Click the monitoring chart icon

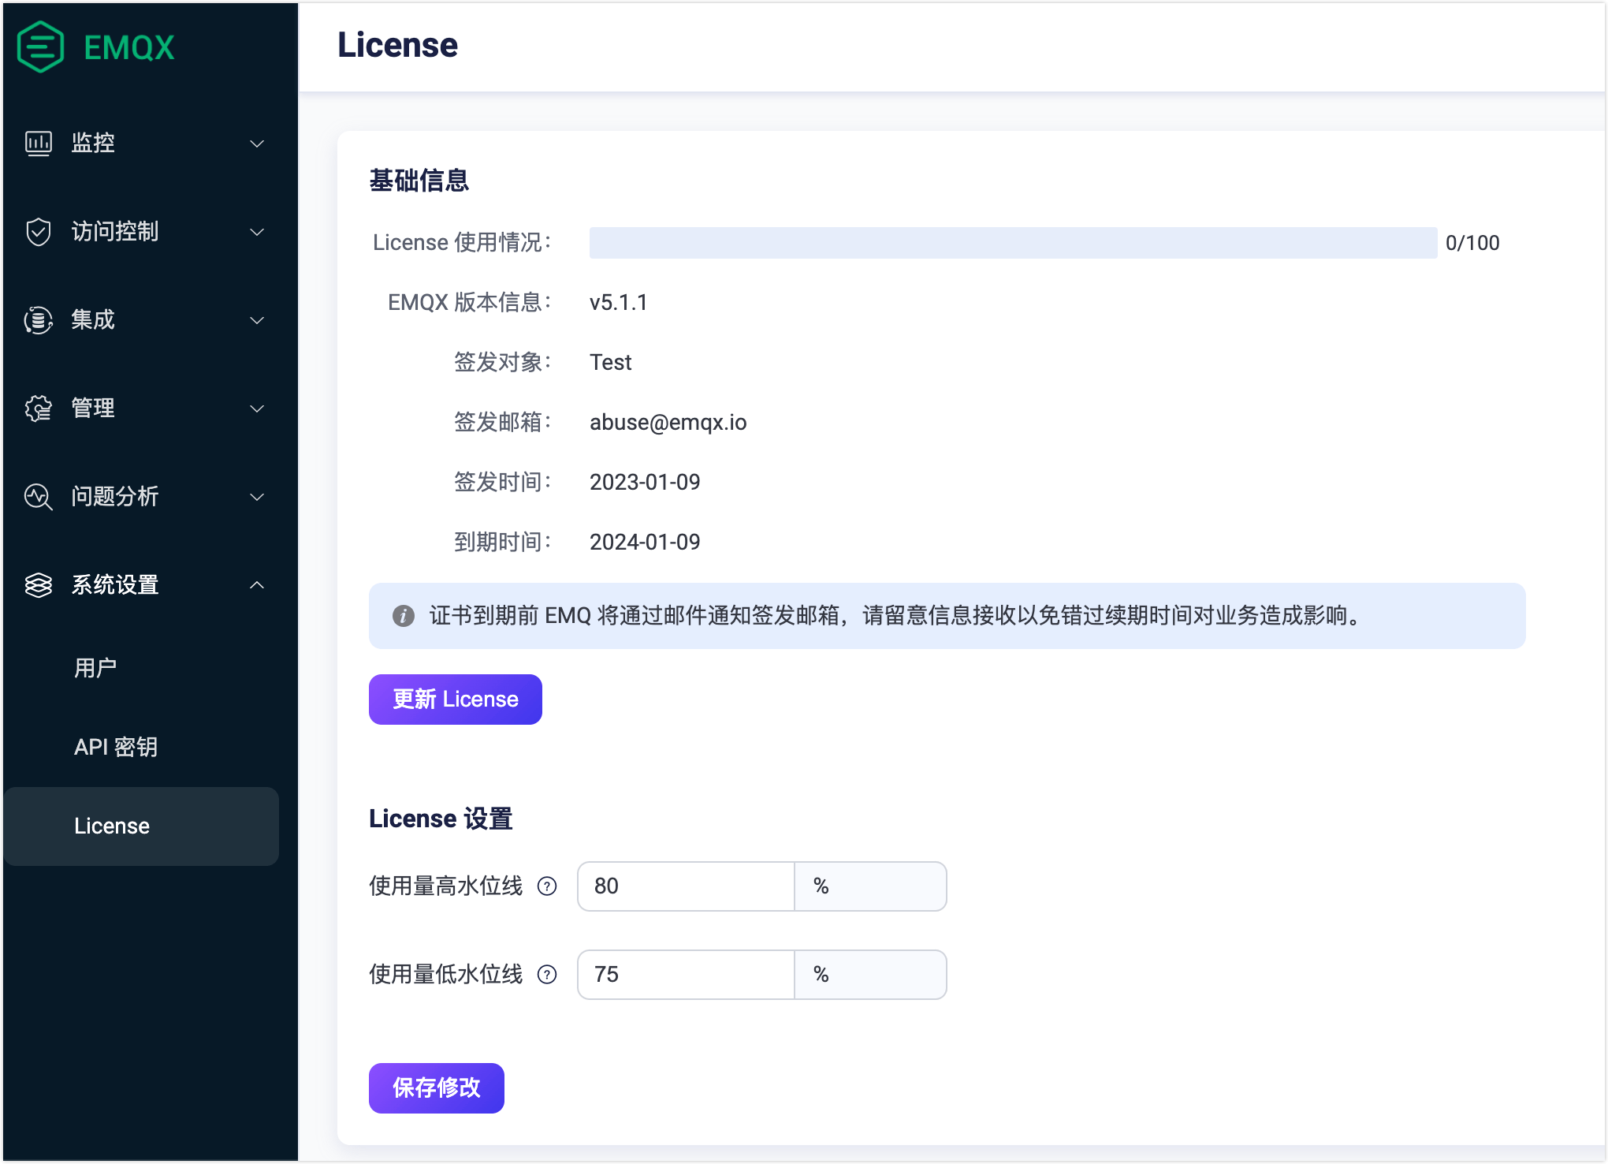(39, 143)
